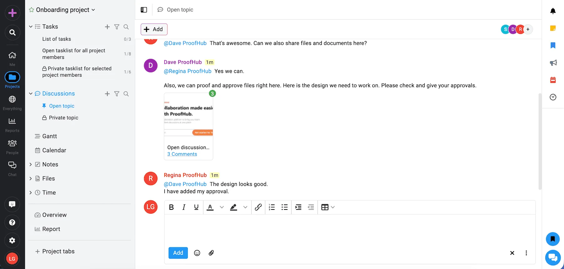Toggle underline formatting

196,207
